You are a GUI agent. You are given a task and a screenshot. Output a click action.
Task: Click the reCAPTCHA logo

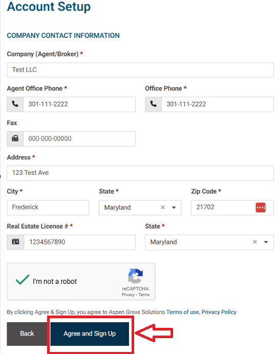[x=135, y=276]
